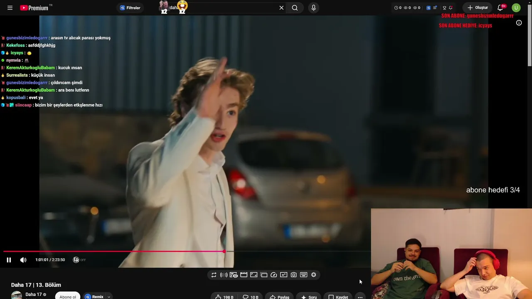Click KeremAkturkogluBabam's 'kucuk insan' message

pyautogui.click(x=70, y=68)
